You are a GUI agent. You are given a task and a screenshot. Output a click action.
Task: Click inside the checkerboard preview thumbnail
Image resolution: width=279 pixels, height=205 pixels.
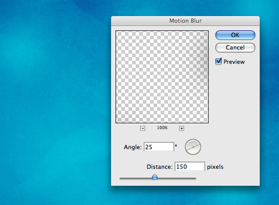pyautogui.click(x=162, y=77)
